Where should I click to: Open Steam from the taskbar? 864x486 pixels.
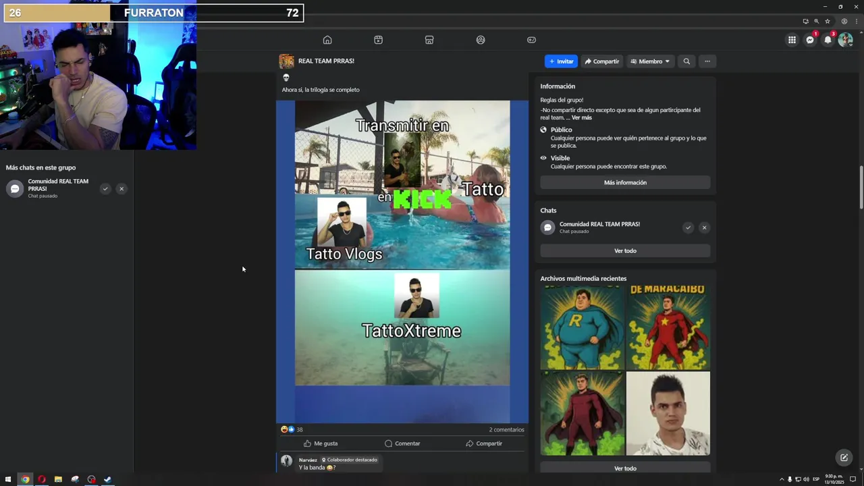tap(108, 479)
